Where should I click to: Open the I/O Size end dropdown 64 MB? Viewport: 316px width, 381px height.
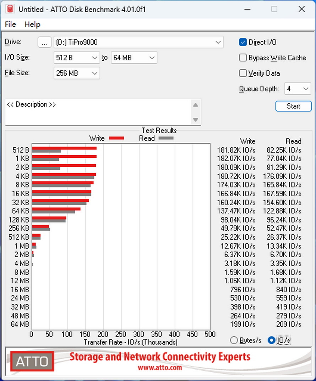click(134, 58)
